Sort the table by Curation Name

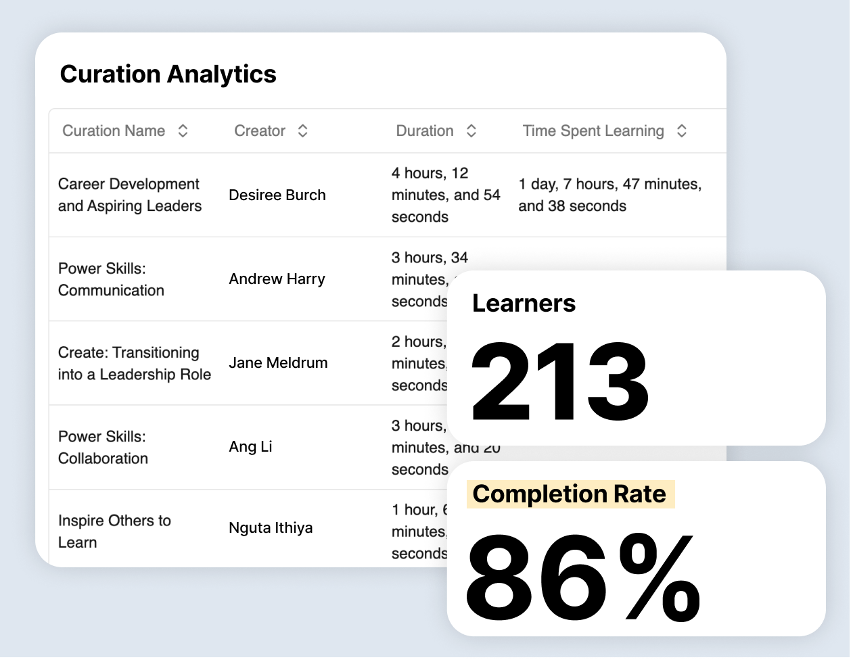pyautogui.click(x=114, y=131)
